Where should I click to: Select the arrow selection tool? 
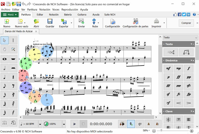(x=5, y=40)
